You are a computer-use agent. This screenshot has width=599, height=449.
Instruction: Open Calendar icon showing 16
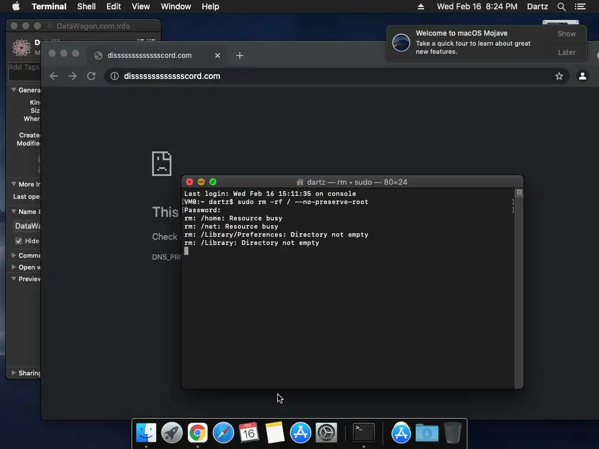tap(249, 433)
